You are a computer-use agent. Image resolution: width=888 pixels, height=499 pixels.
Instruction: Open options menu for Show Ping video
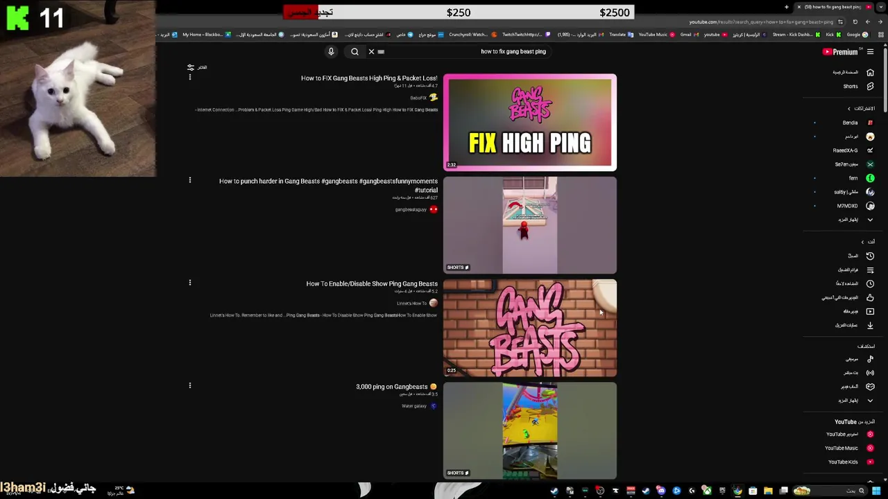(189, 283)
